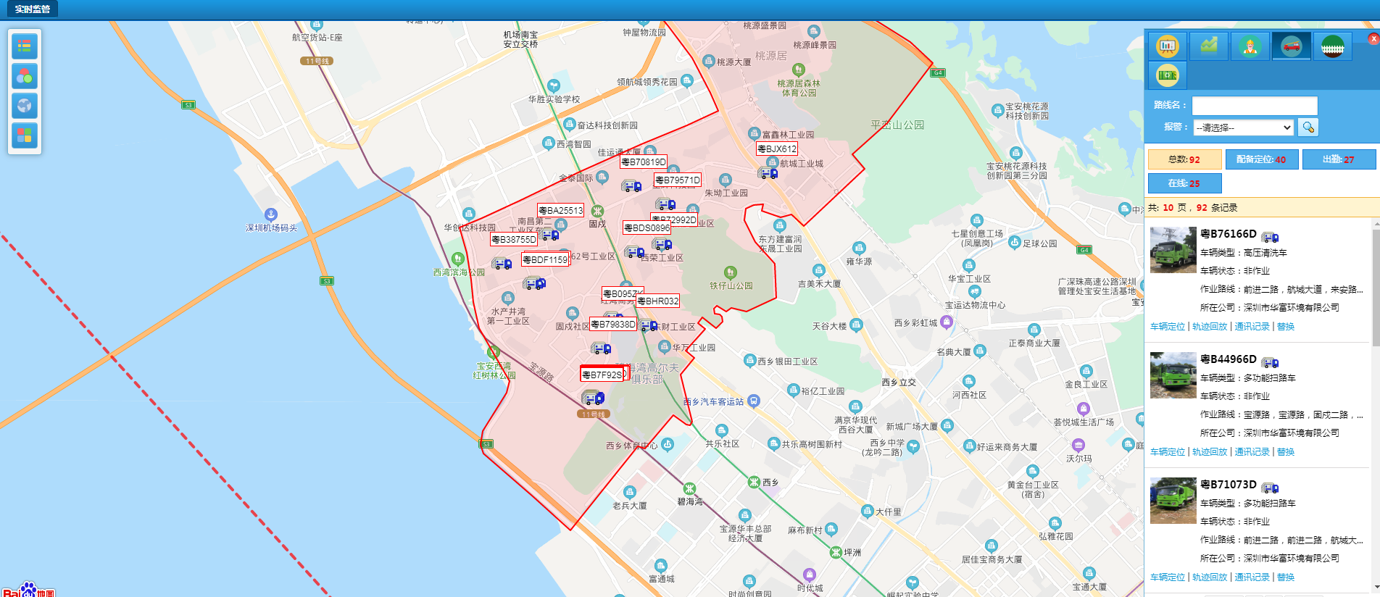Viewport: 1380px width, 597px height.
Task: Click the green fence icon
Action: point(1332,46)
